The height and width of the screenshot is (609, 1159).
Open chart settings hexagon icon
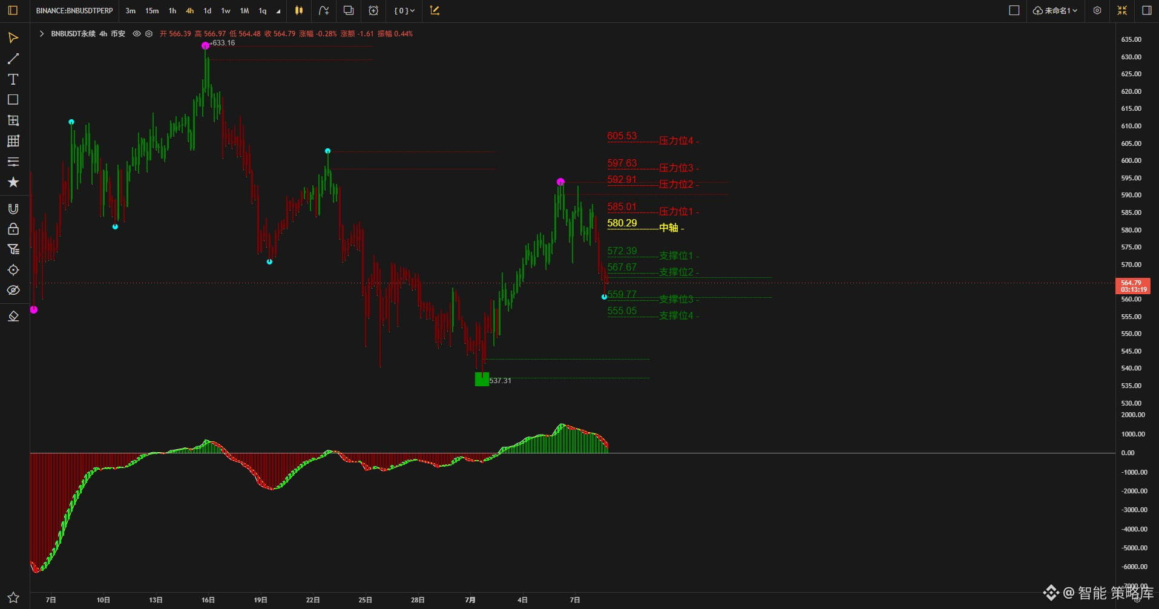(1097, 10)
